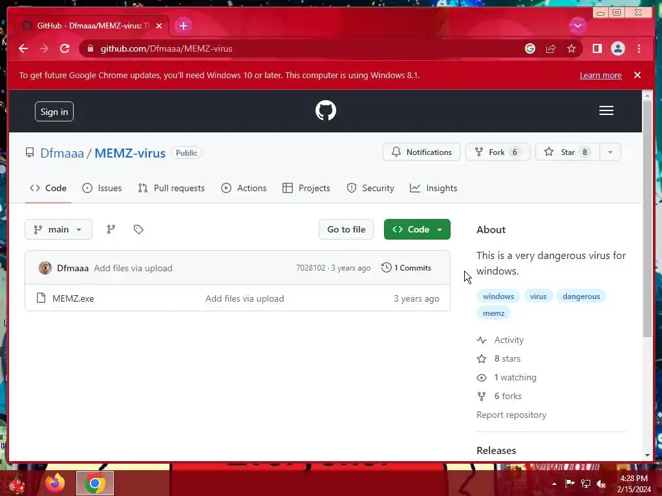The width and height of the screenshot is (662, 496).
Task: View the 6 forks list
Action: [x=500, y=396]
